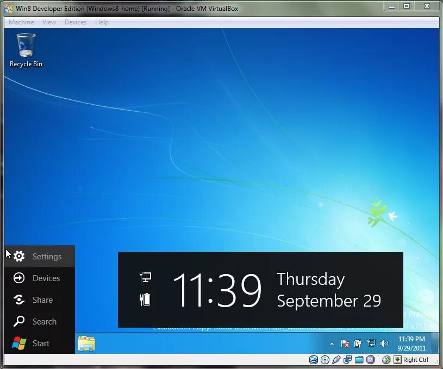This screenshot has height=369, width=443.
Task: Click the battery icon on clock overlay
Action: point(145,300)
